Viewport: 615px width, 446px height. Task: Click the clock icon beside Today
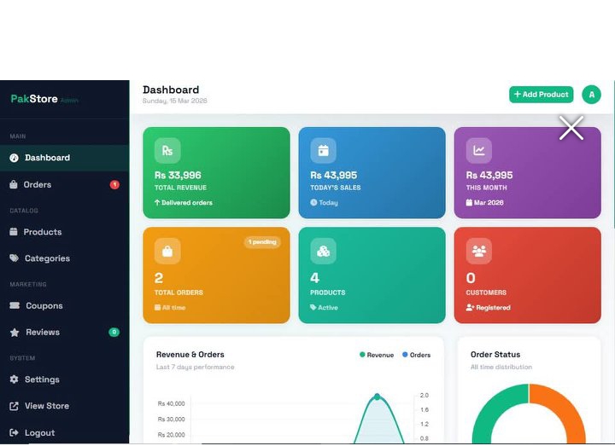tap(313, 202)
